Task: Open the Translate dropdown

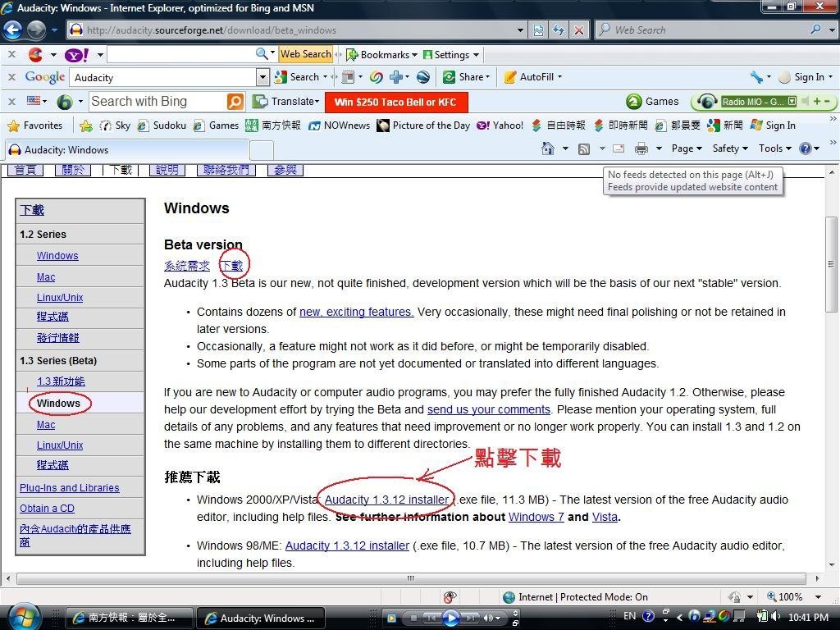Action: (286, 101)
